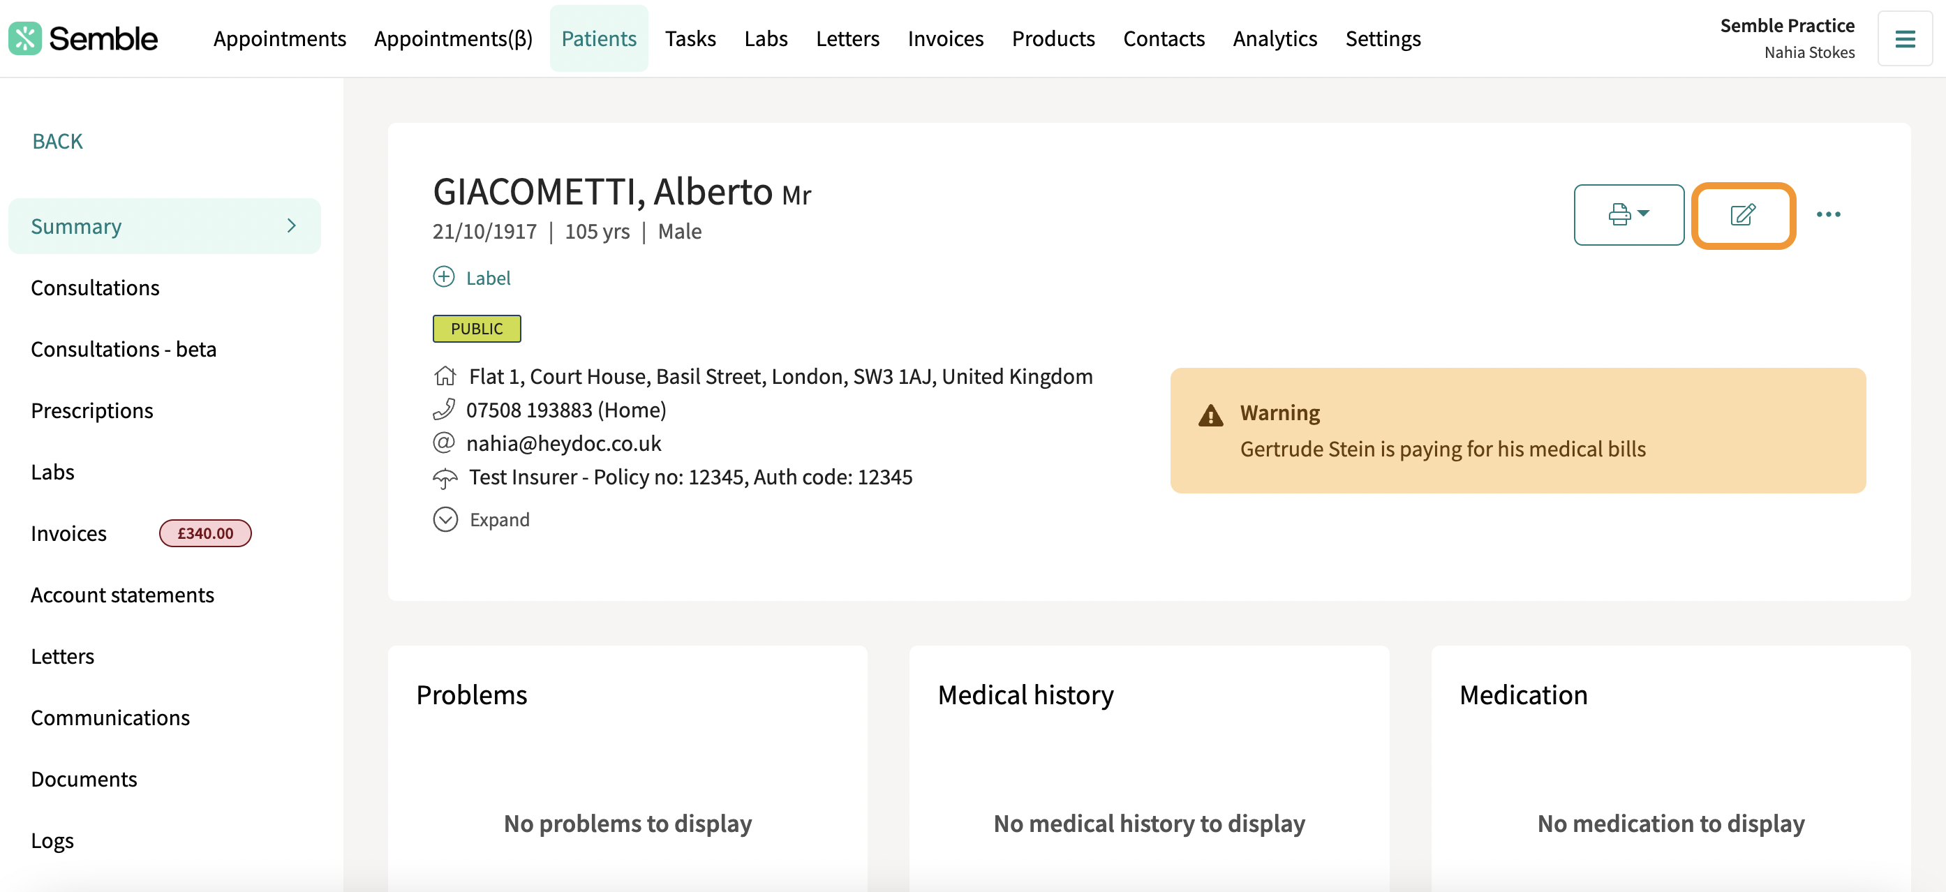Click the umbrella insurance icon
This screenshot has width=1946, height=892.
tap(445, 477)
